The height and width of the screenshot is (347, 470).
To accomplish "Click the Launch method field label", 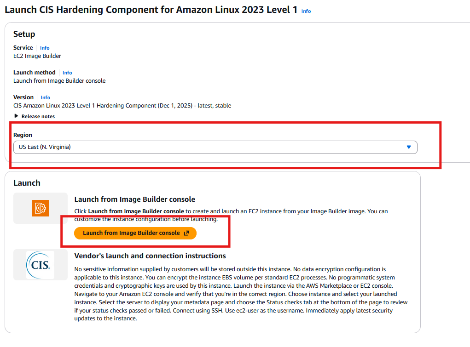I will click(35, 73).
